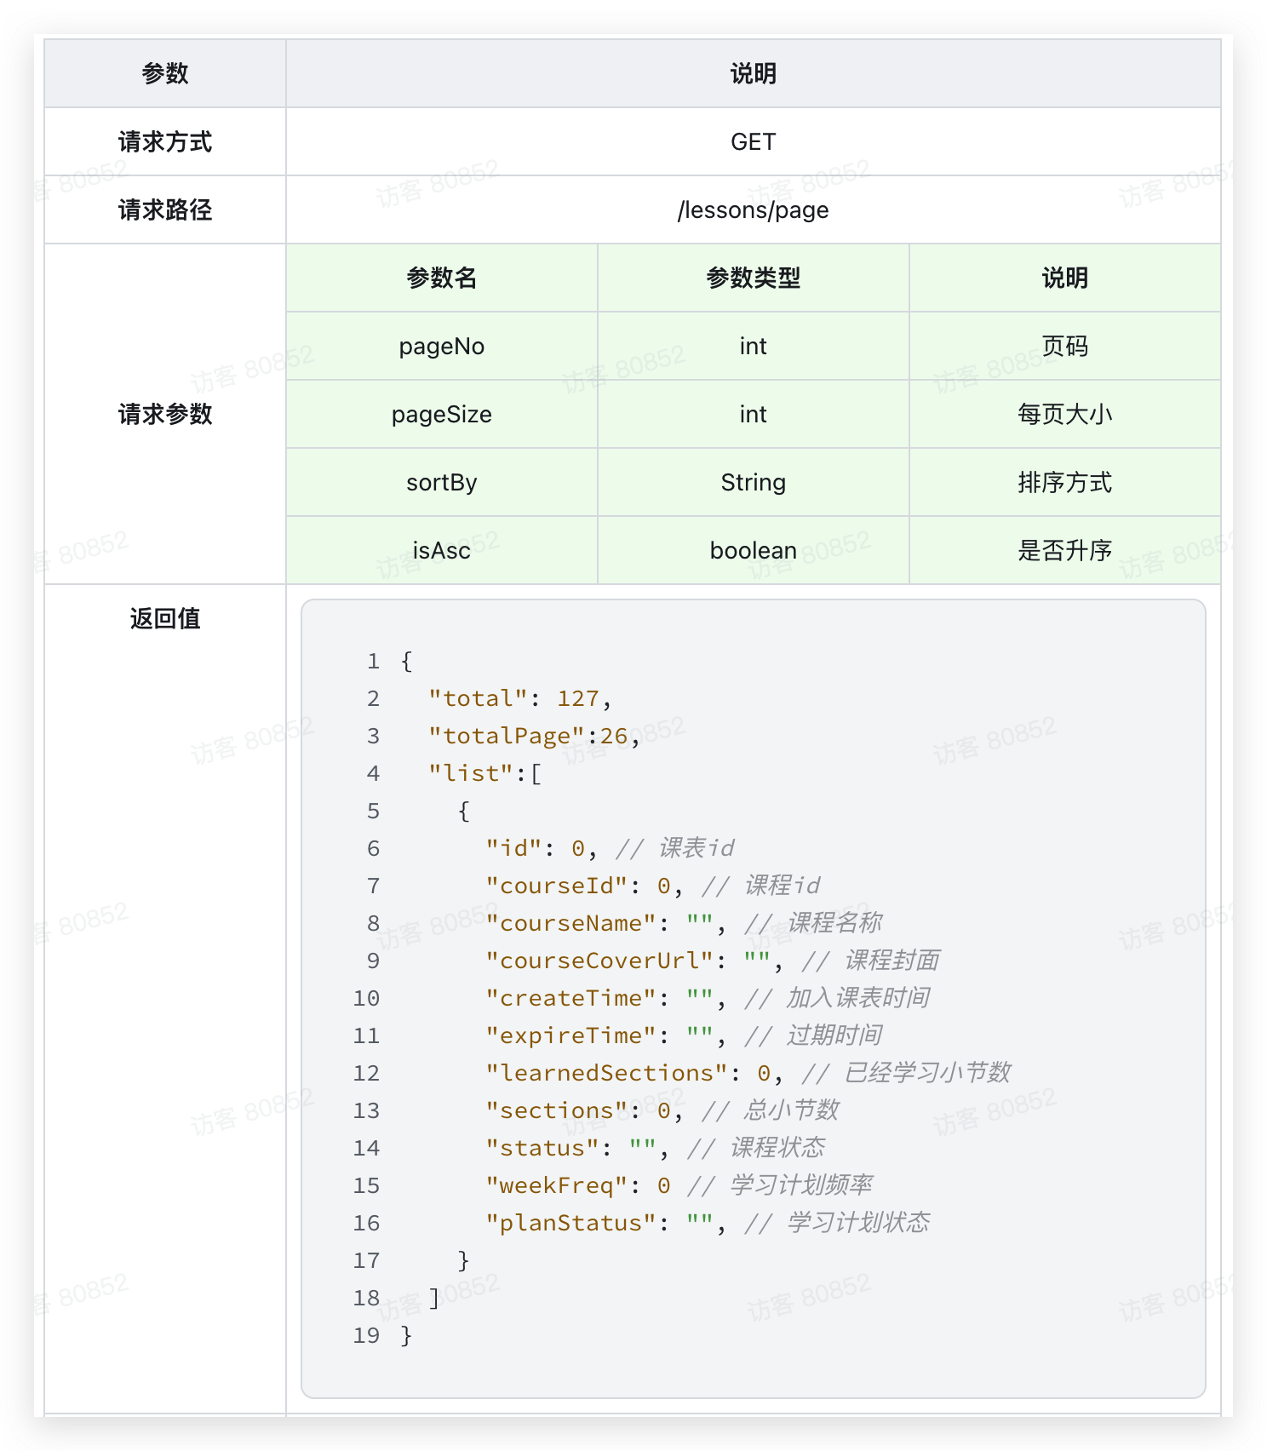Select the 请求参数 row label

click(165, 414)
